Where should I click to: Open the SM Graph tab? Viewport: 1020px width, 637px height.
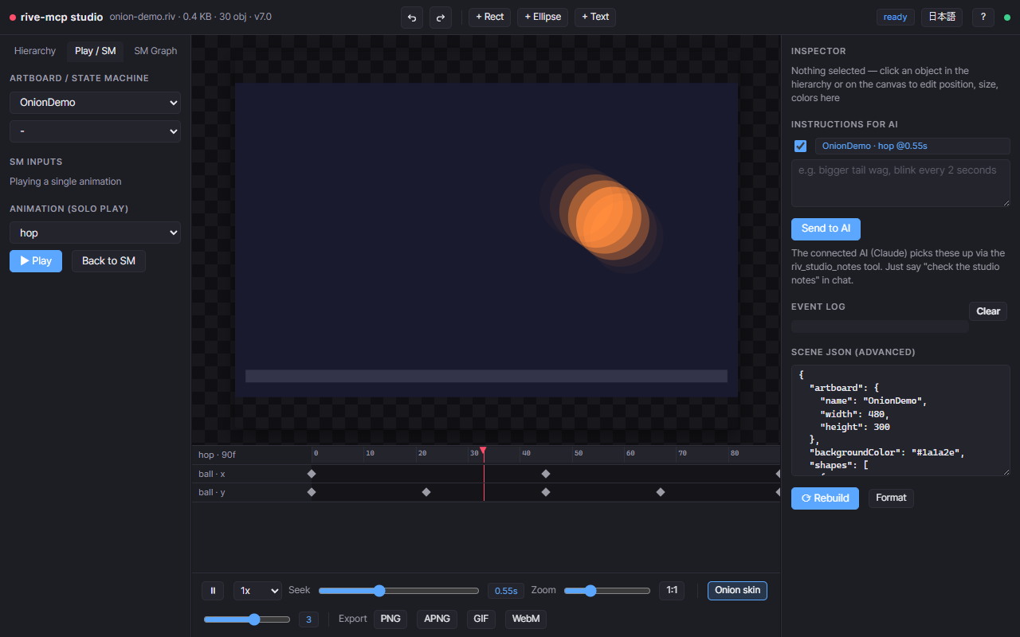coord(155,51)
